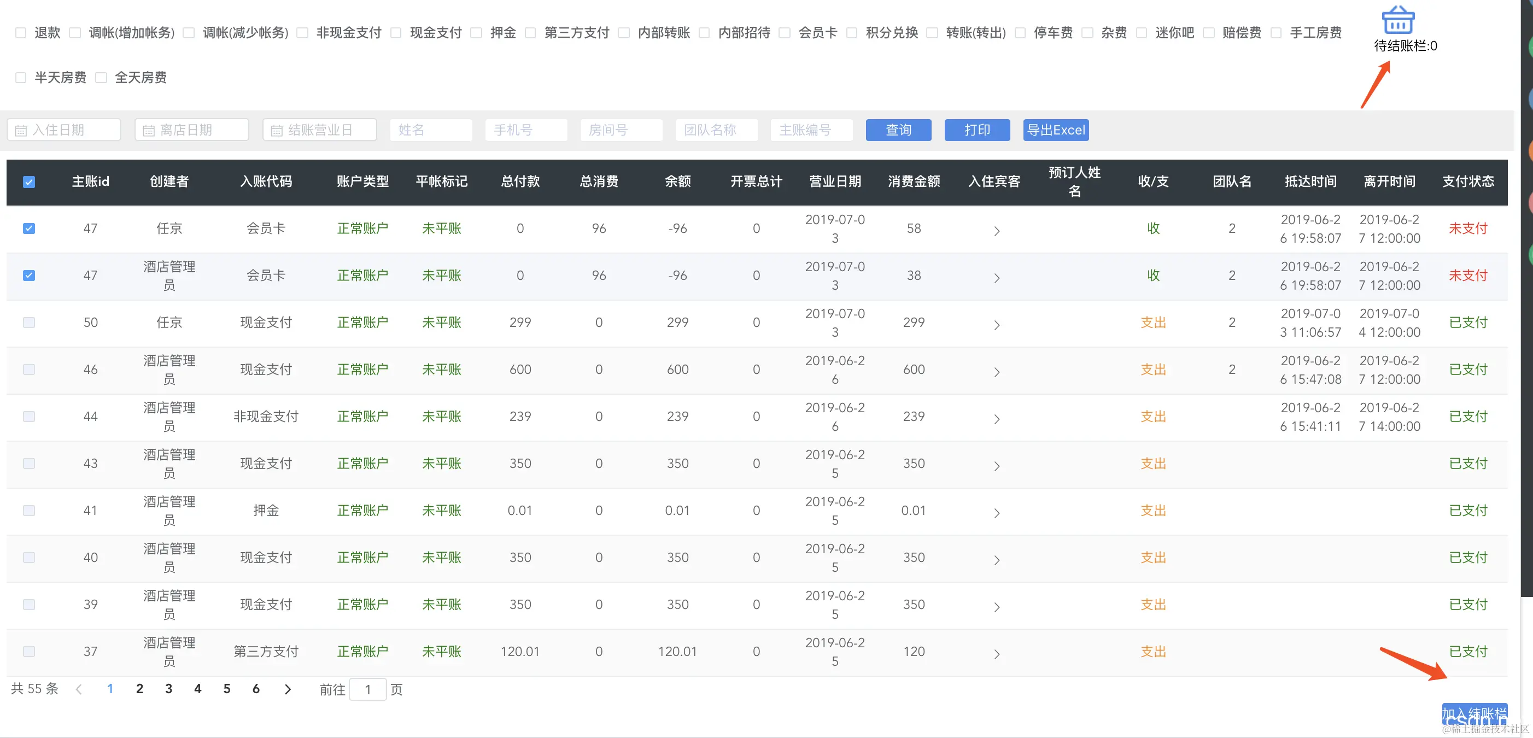Check the 会员卡 filter checkbox

784,33
